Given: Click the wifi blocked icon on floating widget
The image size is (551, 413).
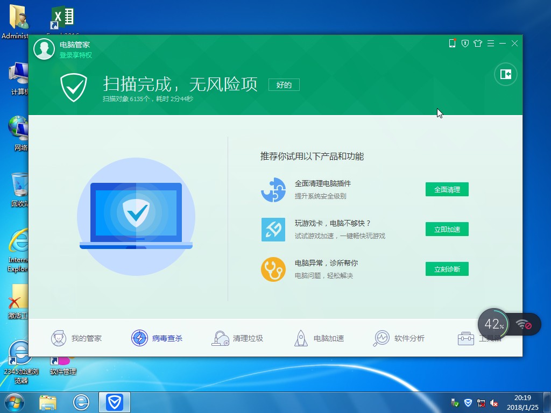Looking at the screenshot, I should [x=524, y=324].
